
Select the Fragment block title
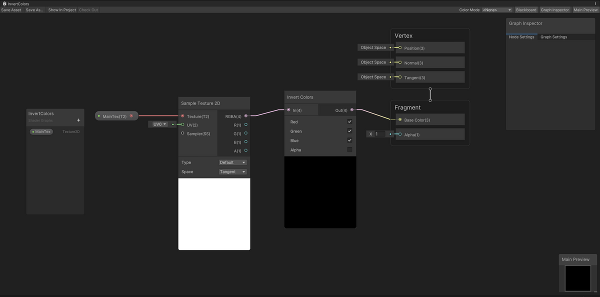click(x=407, y=107)
